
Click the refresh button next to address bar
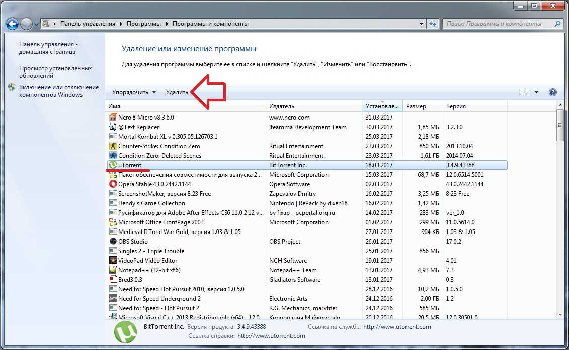[x=433, y=24]
